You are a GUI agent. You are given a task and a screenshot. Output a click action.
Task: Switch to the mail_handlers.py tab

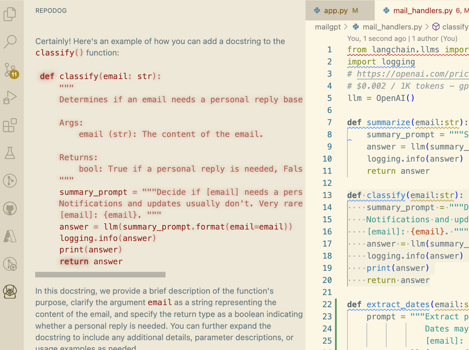(422, 11)
